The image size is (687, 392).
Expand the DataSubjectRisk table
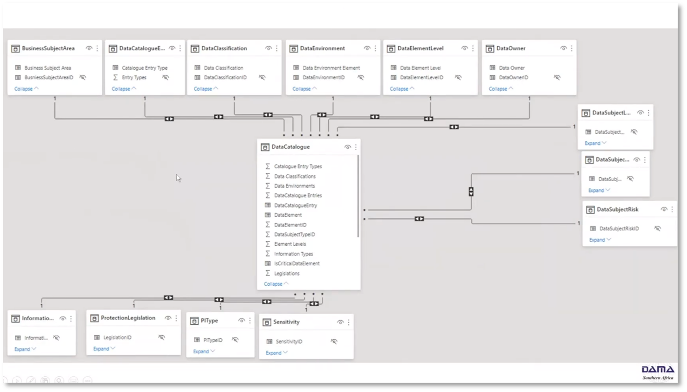[x=600, y=240]
